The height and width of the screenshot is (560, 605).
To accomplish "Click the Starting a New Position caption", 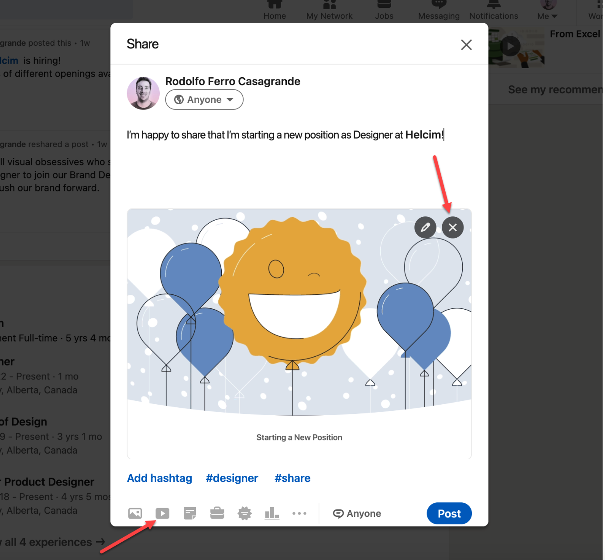I will point(299,437).
